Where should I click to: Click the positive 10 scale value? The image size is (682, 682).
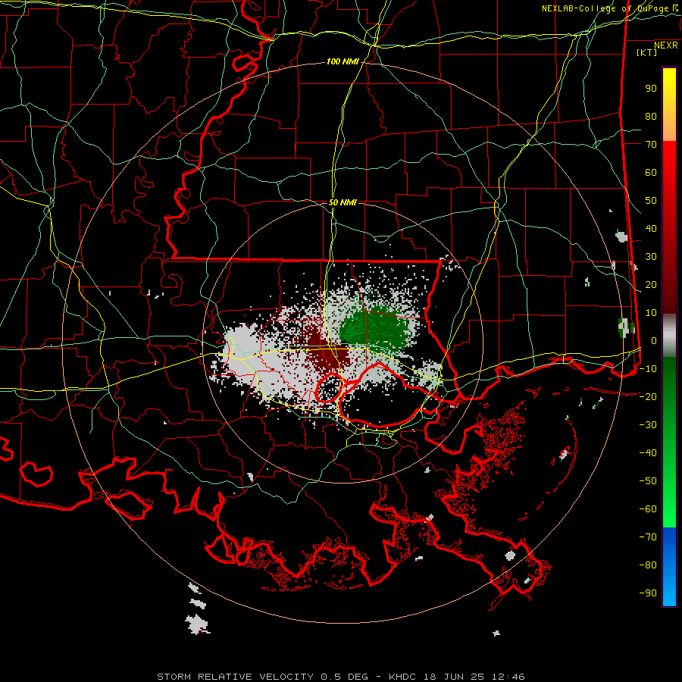(x=651, y=313)
